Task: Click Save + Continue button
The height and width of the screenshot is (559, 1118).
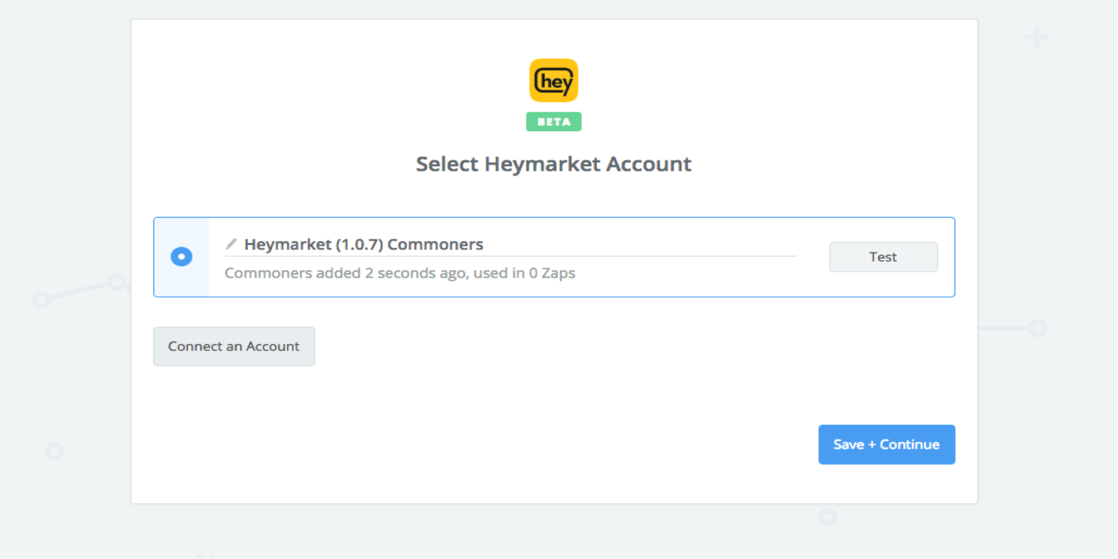Action: pyautogui.click(x=887, y=445)
